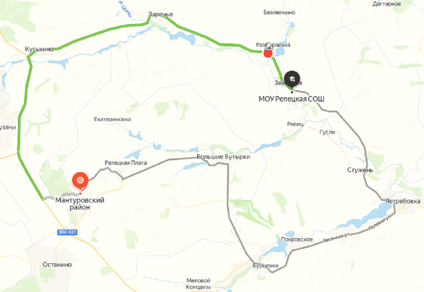424x292 pixels.
Task: Select the Екатериновка place name
Action: [112, 119]
